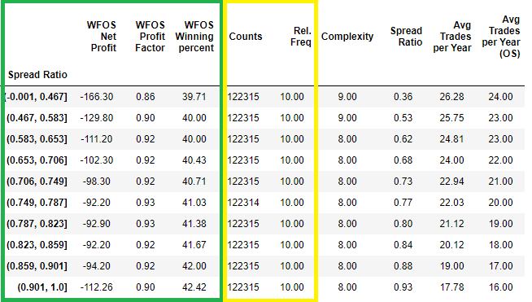The image size is (532, 302).
Task: Select the Complexity column header
Action: pyautogui.click(x=347, y=37)
